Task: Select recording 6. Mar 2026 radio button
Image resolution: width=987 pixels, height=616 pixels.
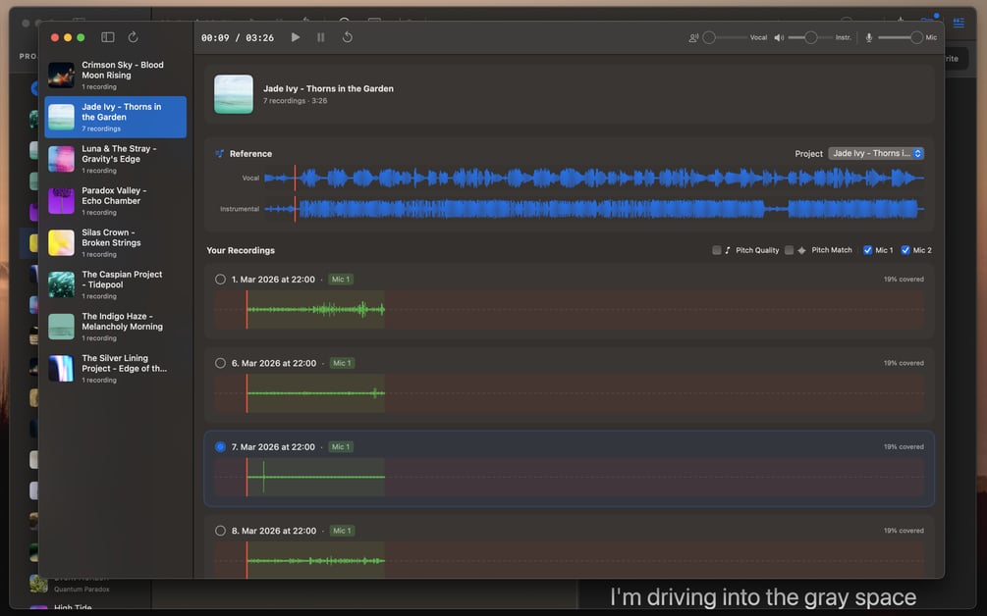Action: (220, 363)
